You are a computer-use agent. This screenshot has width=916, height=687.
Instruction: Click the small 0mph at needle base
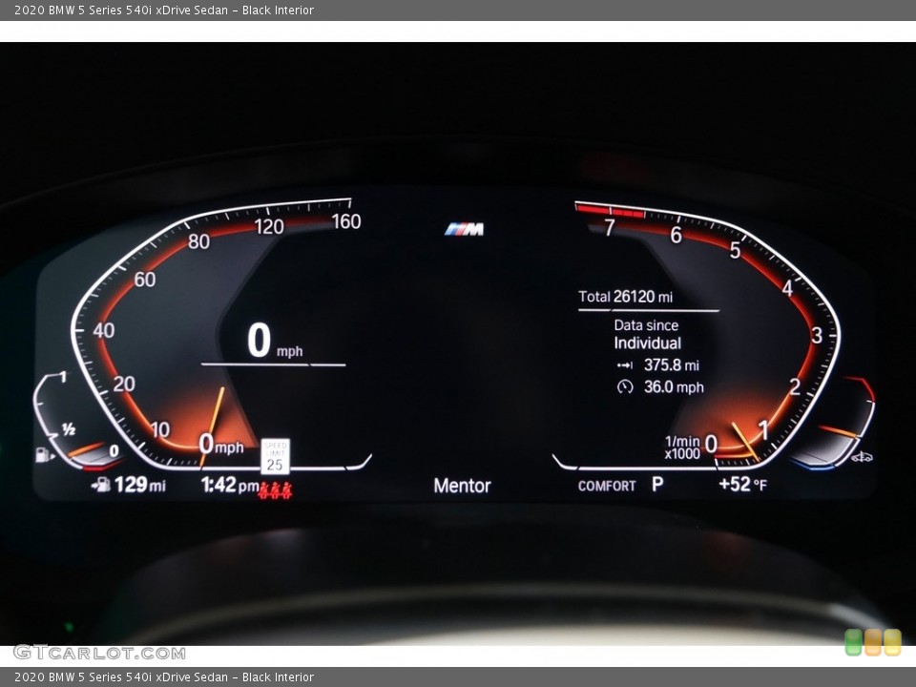(220, 445)
